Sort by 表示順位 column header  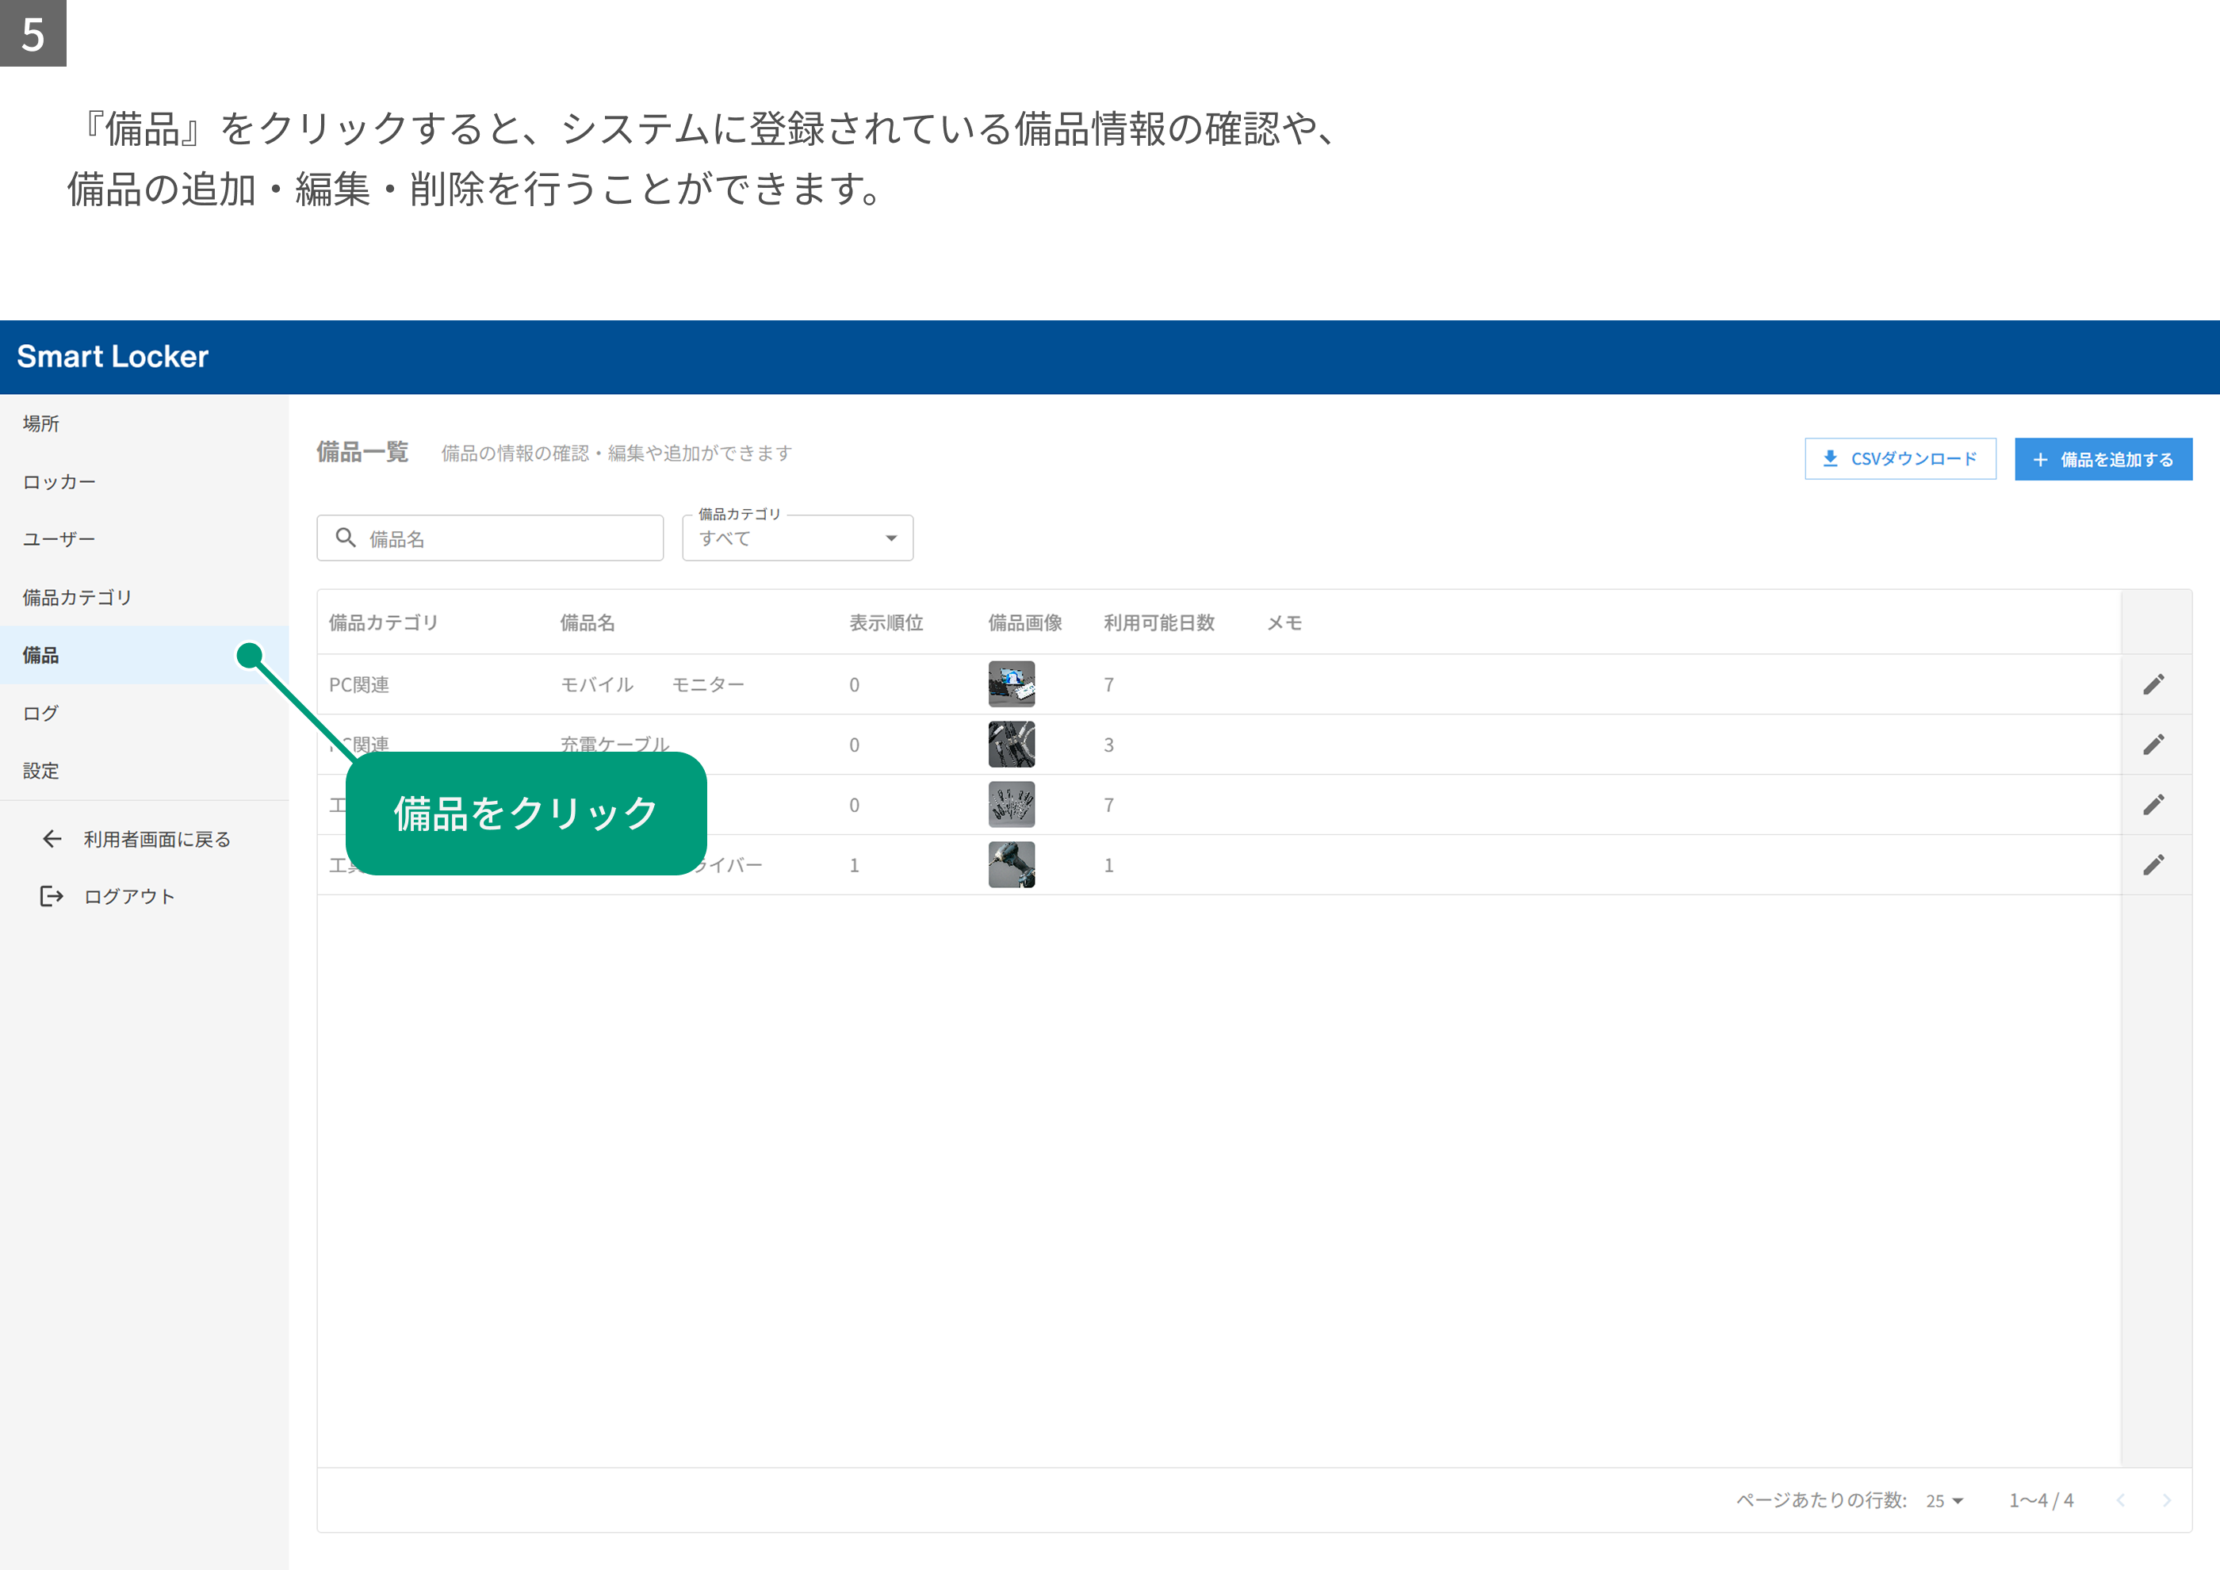tap(886, 622)
